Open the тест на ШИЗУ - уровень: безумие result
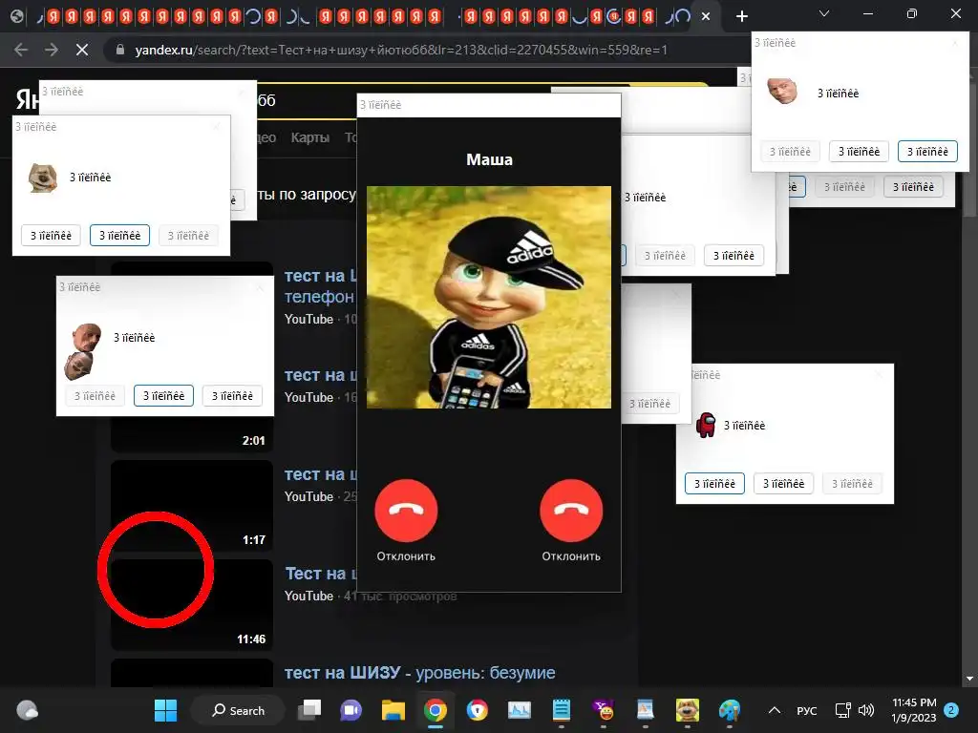The width and height of the screenshot is (978, 733). (x=420, y=673)
